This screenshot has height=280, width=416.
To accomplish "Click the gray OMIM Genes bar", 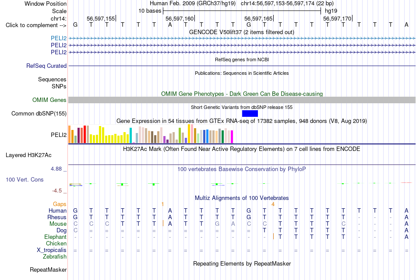I will point(242,100).
